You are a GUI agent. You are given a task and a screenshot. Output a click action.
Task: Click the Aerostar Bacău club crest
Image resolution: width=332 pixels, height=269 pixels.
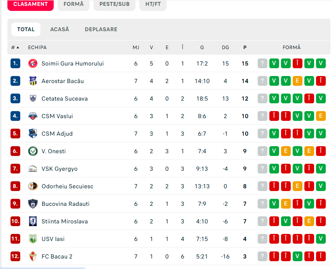(x=33, y=81)
